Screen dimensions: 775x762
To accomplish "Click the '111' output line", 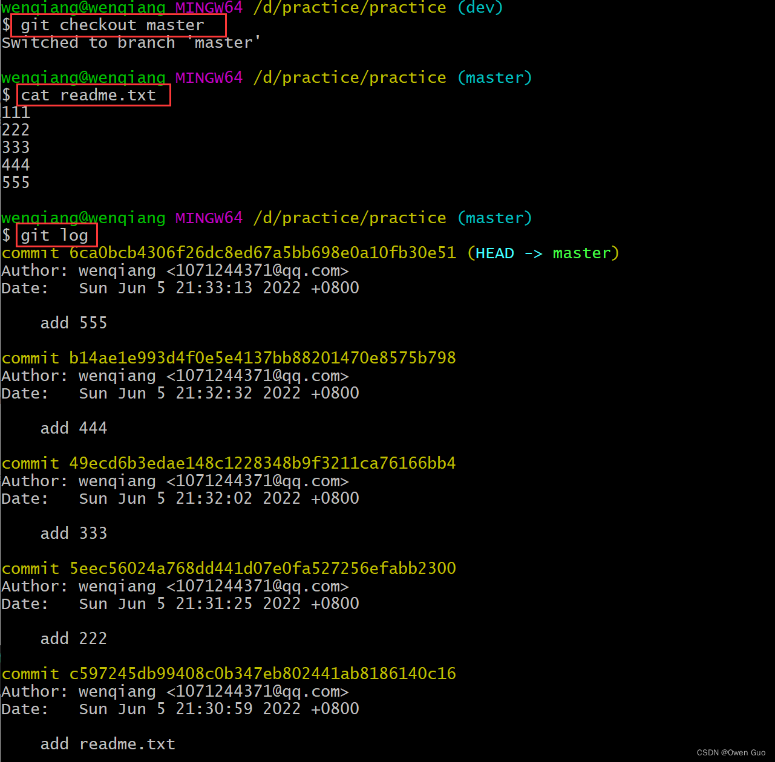I will pos(16,113).
